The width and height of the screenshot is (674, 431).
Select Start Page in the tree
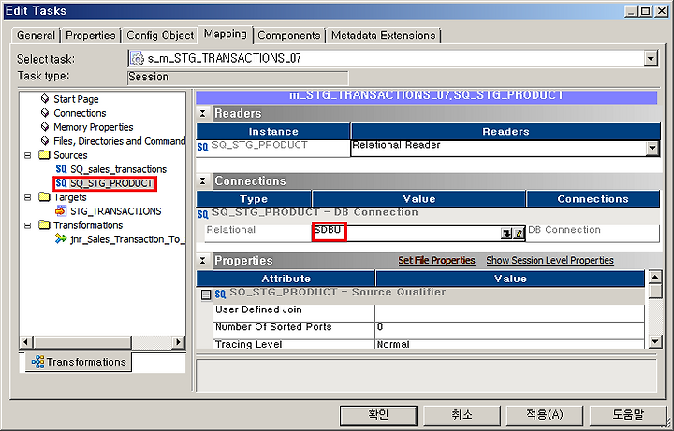[x=76, y=99]
